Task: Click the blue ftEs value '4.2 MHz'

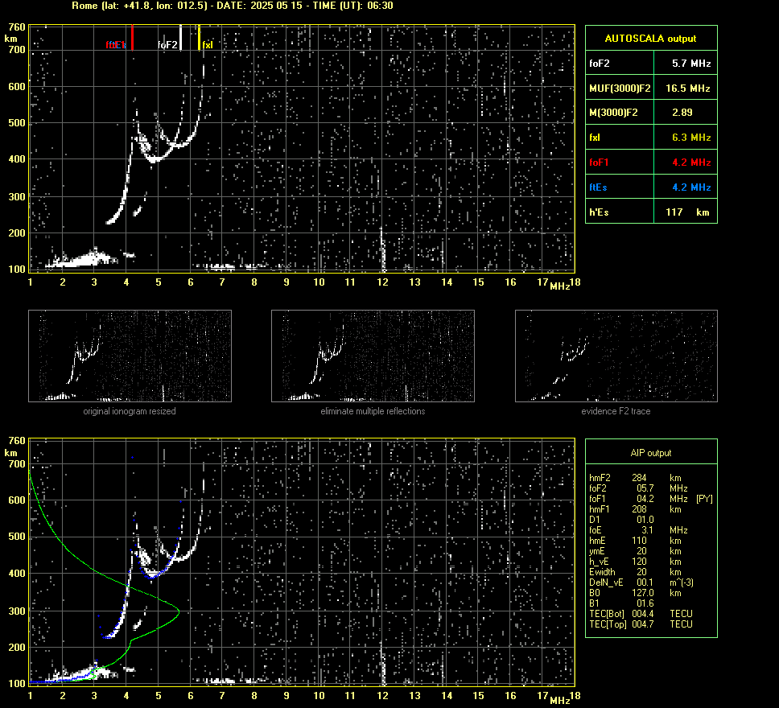Action: pos(691,187)
